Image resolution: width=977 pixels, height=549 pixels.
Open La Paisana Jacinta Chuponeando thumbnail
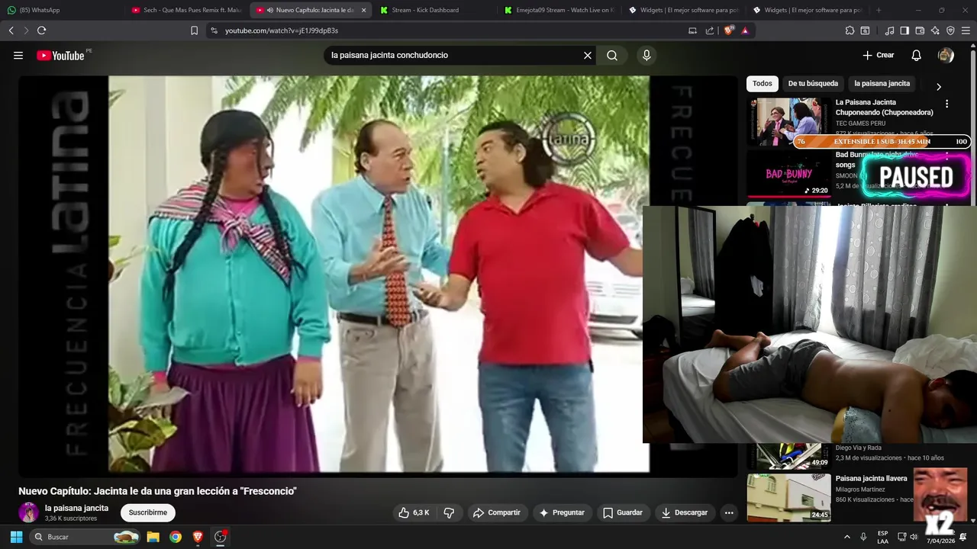(x=789, y=120)
